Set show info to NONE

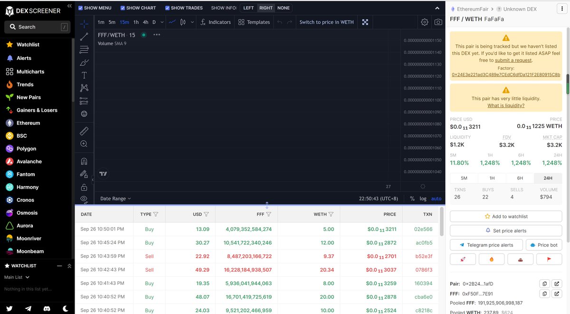click(284, 8)
